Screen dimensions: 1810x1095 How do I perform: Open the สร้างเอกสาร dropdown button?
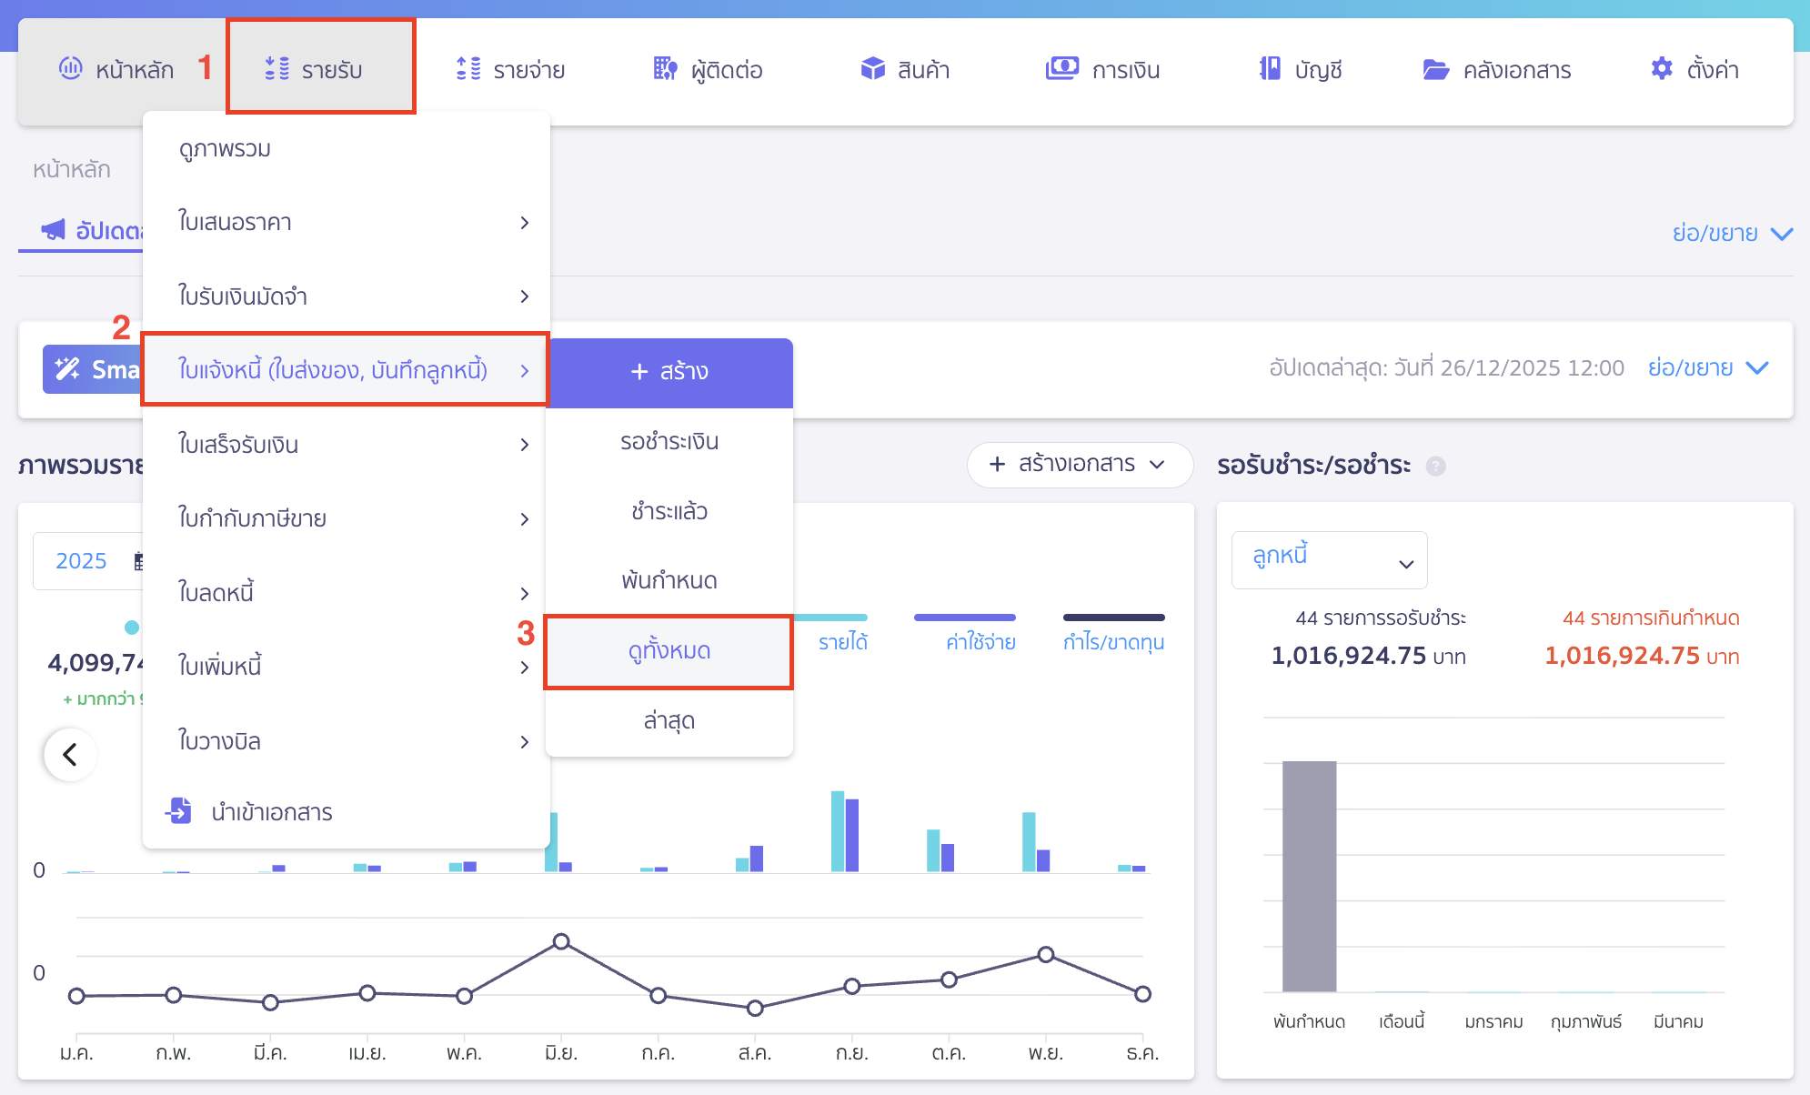tap(1079, 464)
